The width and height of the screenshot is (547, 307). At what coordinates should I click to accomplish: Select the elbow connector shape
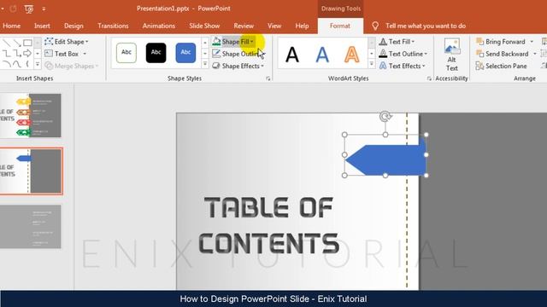[6, 53]
